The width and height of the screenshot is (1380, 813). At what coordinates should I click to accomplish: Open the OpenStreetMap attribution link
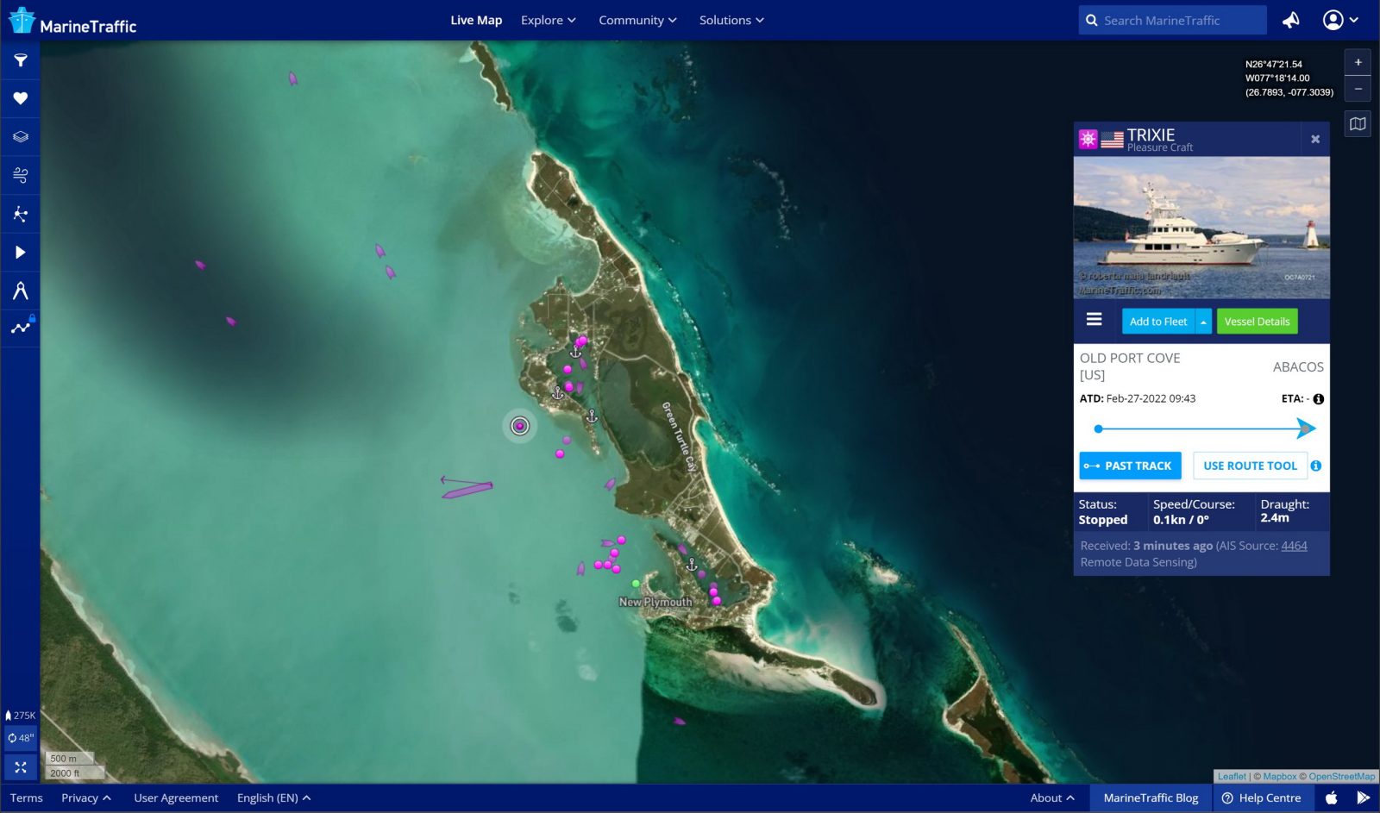[x=1341, y=776]
